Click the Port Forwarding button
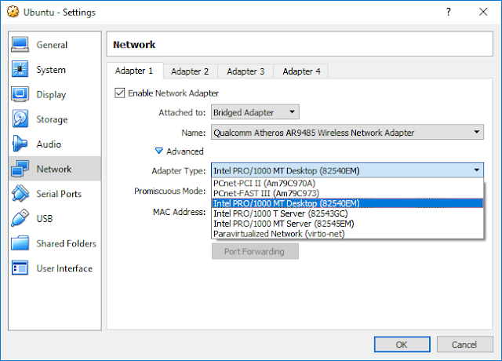502x361 pixels. 255,251
